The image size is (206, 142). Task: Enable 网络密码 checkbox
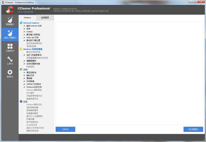24,67
